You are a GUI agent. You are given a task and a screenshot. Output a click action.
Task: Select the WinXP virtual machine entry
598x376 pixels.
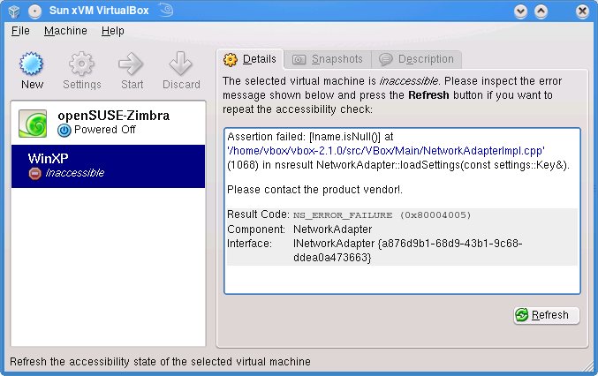[x=109, y=166]
